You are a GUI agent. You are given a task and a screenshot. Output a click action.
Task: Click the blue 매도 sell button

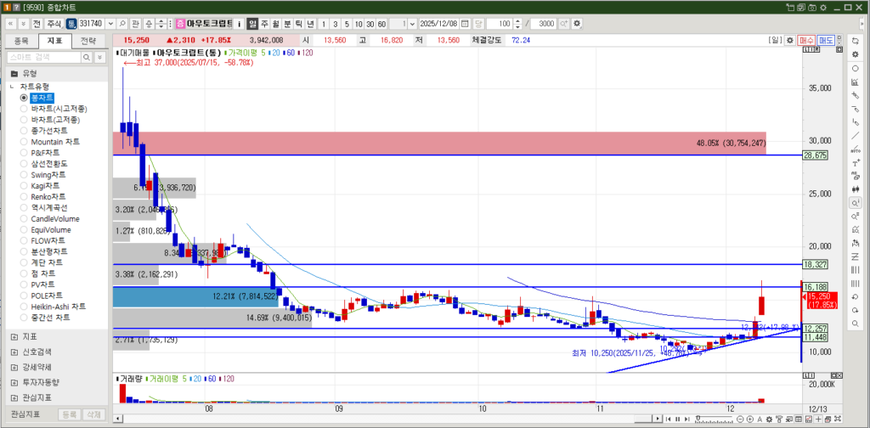pyautogui.click(x=827, y=40)
